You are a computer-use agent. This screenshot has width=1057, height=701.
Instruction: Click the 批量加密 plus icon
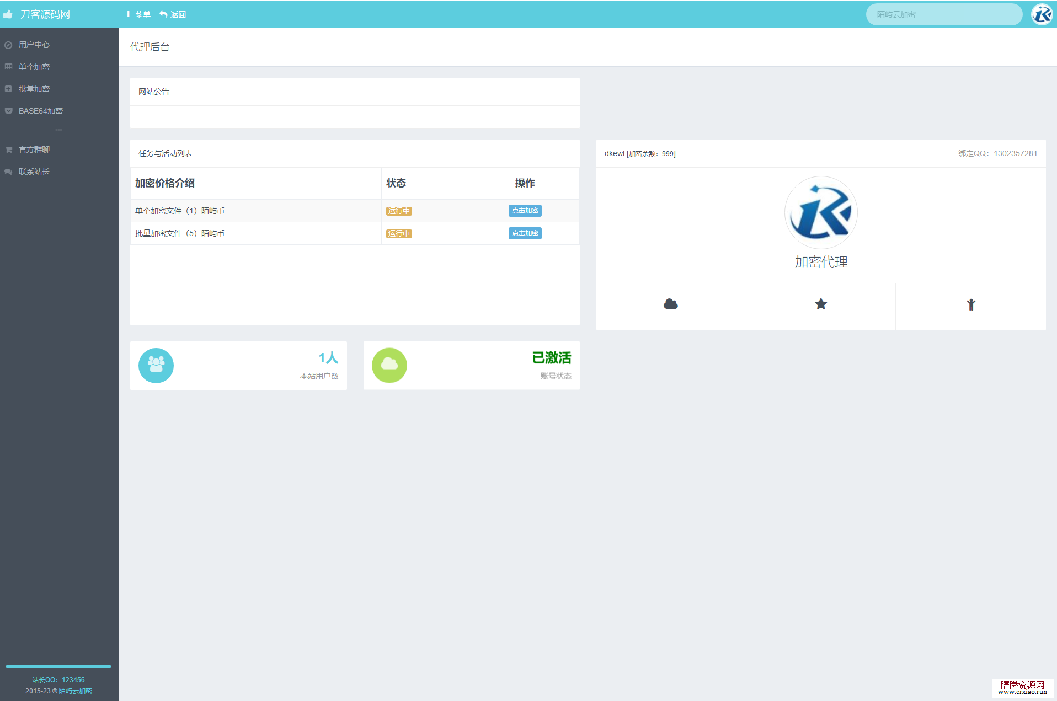tap(8, 89)
